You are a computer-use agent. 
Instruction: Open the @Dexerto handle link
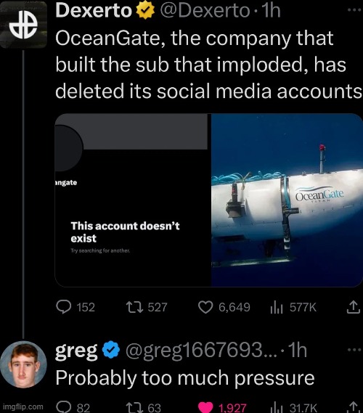205,11
